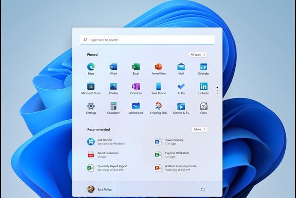The width and height of the screenshot is (296, 198).
Task: Open Excel in pinned apps
Action: coord(136,67)
